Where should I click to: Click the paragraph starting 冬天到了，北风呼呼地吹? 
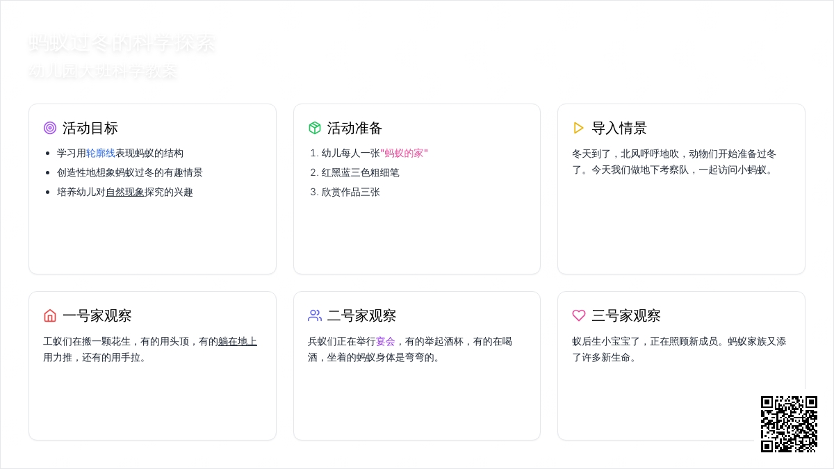674,161
